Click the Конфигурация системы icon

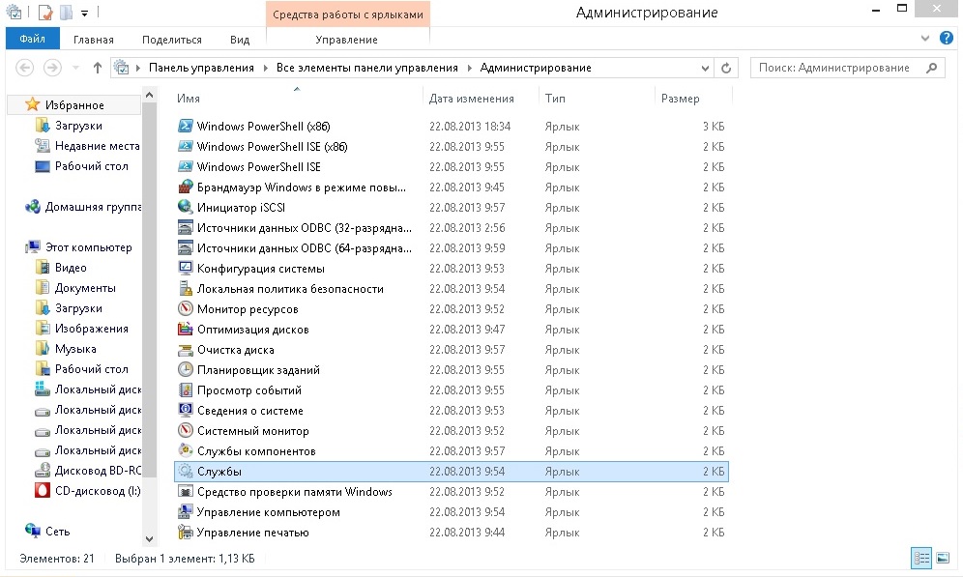[185, 268]
